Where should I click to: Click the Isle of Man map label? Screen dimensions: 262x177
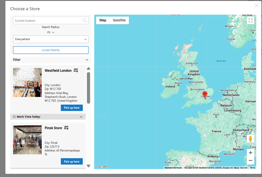[x=186, y=78]
